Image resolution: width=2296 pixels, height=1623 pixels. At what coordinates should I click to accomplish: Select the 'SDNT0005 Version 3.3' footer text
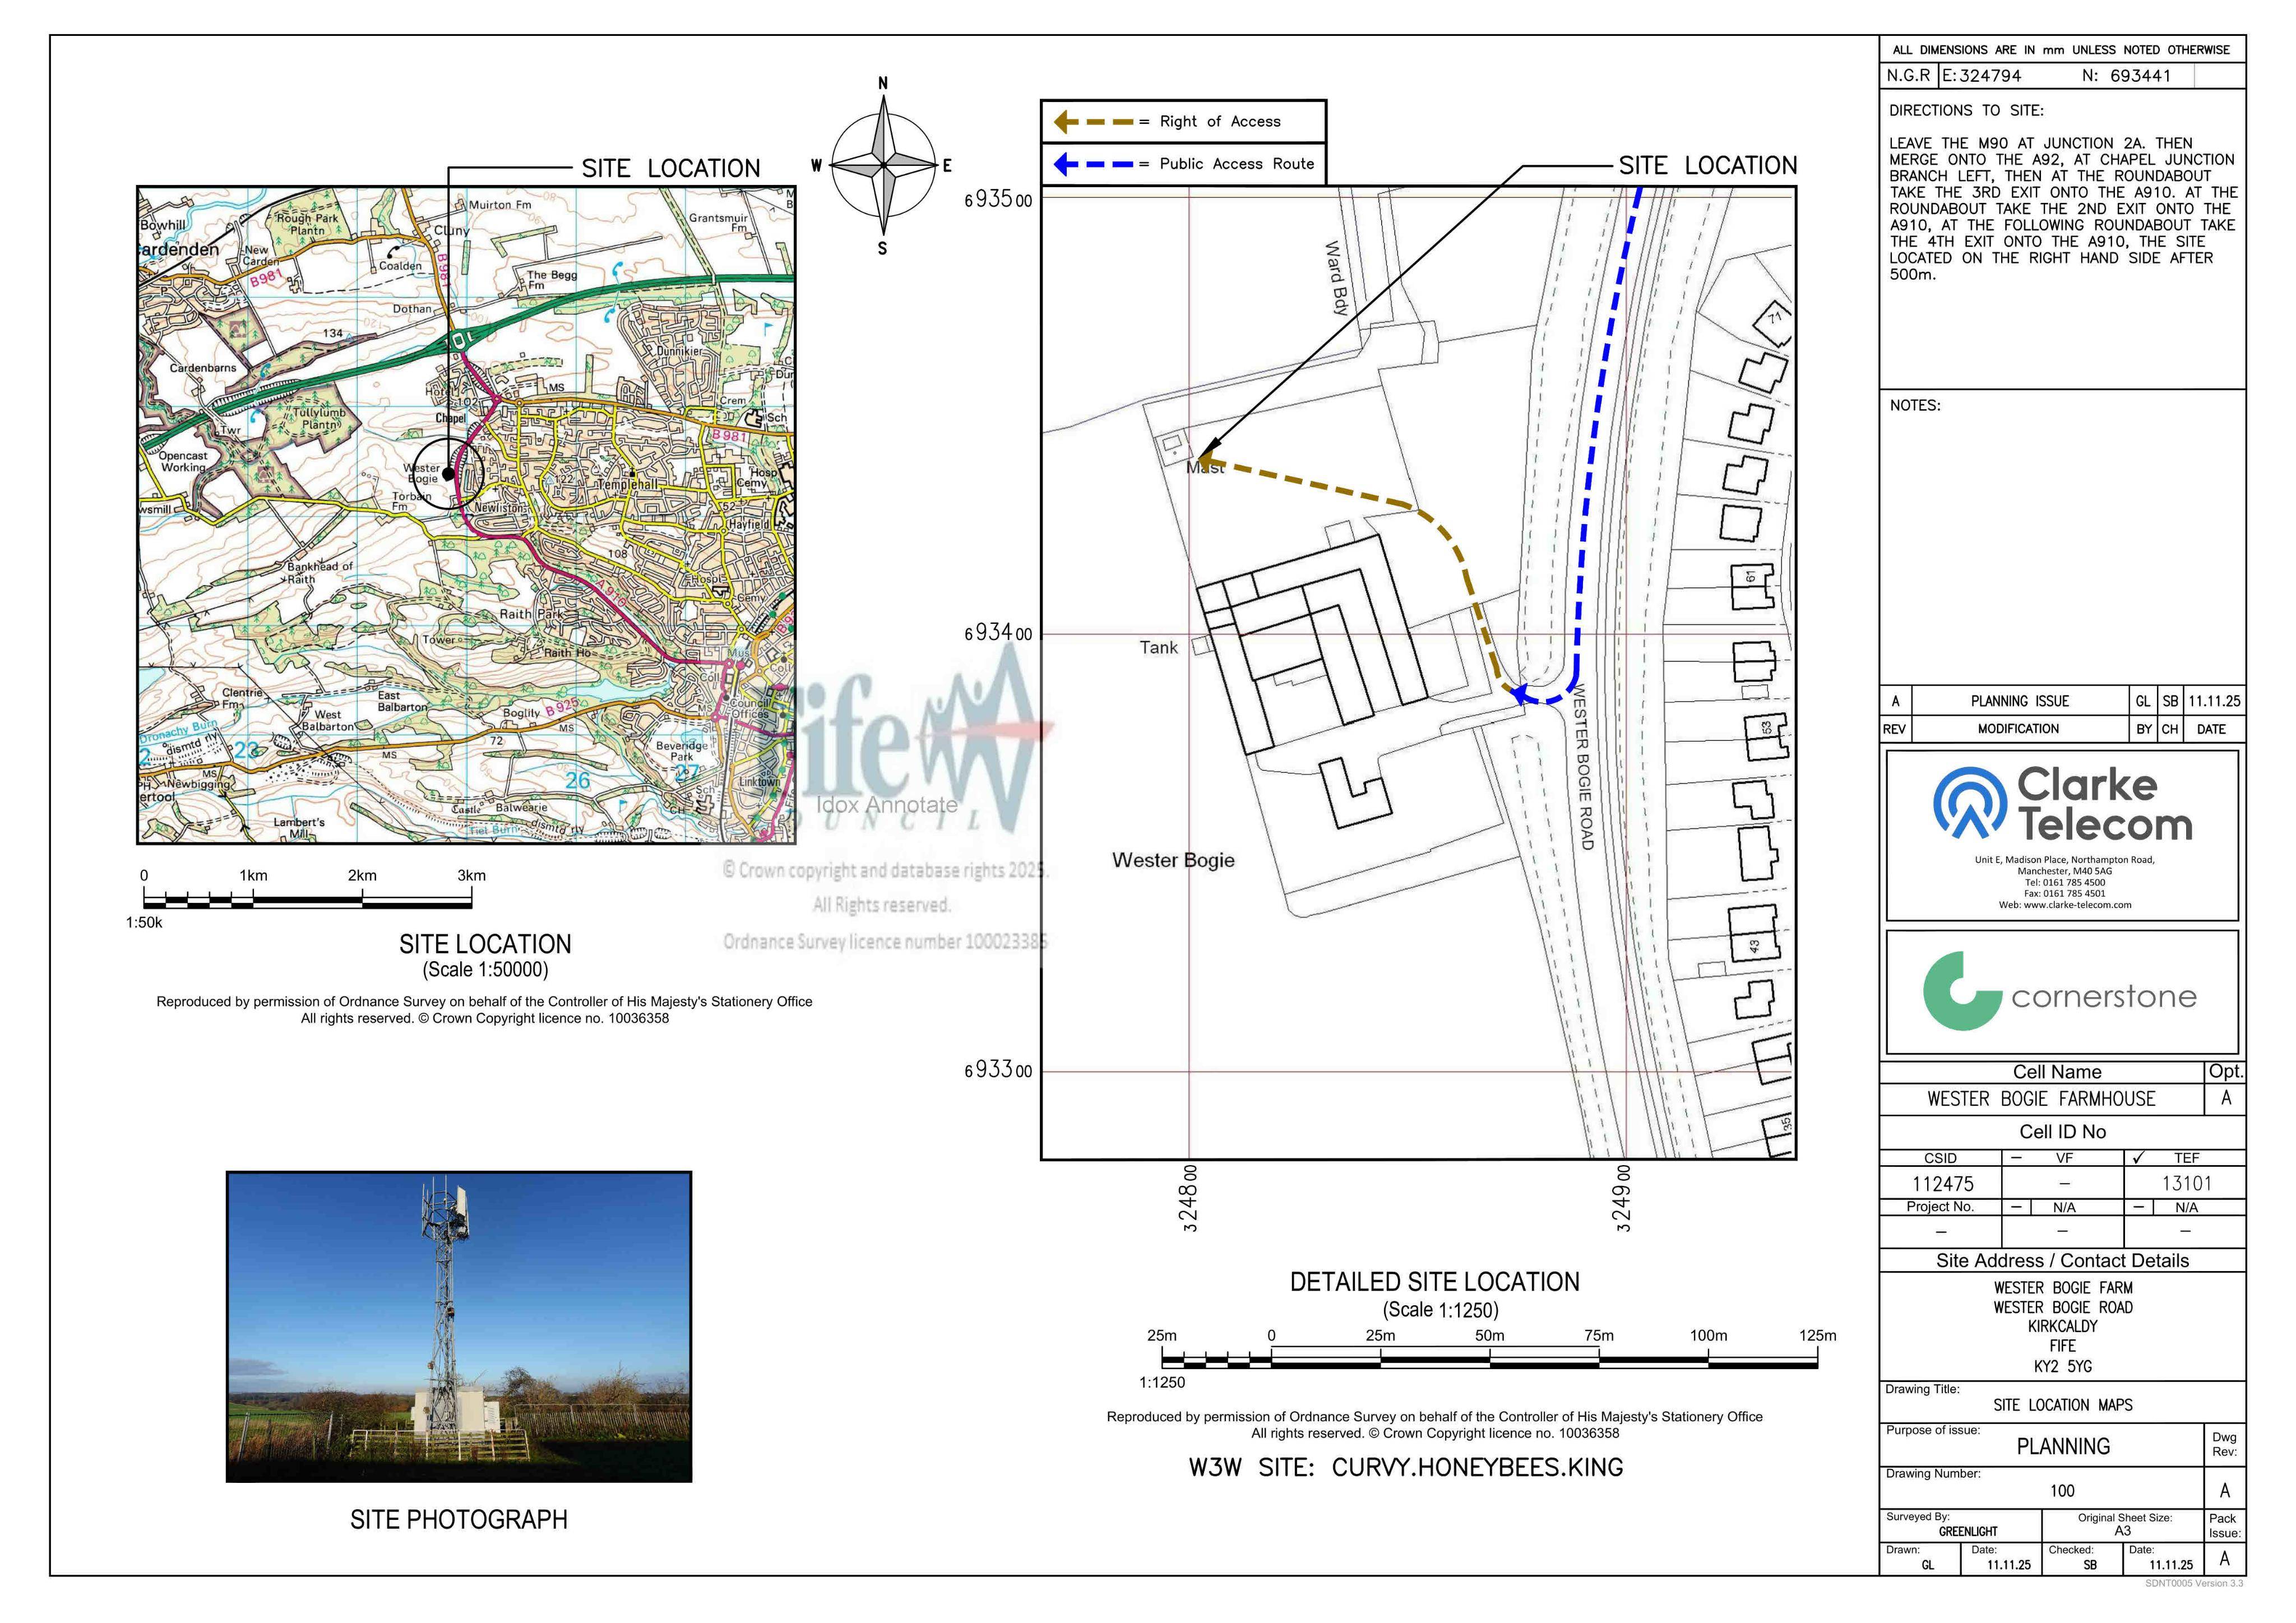(2194, 1584)
